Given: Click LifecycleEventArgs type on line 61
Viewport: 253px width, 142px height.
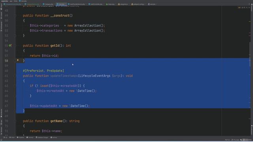Looking at the screenshot, I should (95, 76).
